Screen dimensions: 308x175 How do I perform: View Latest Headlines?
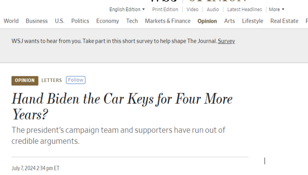point(244,10)
